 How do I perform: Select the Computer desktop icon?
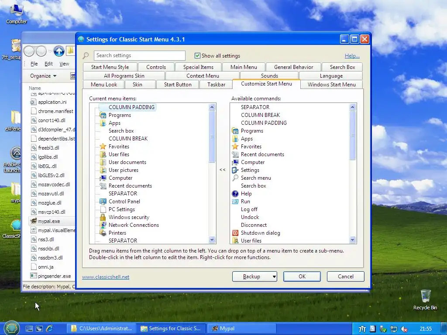pyautogui.click(x=16, y=14)
